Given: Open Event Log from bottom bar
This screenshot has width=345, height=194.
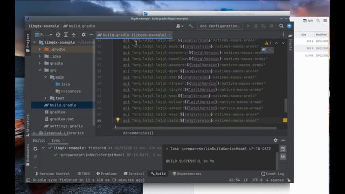Looking at the screenshot, I should 272,174.
